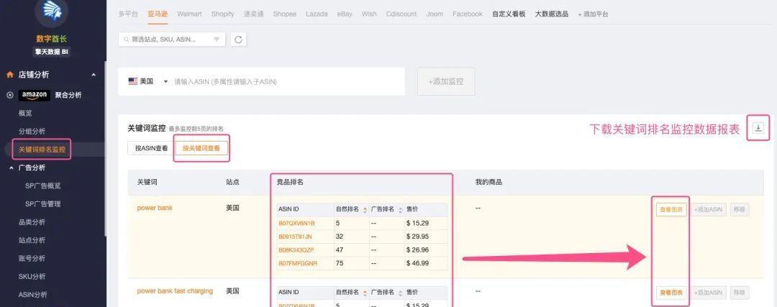
Task: Click + 添加平台
Action: point(593,14)
